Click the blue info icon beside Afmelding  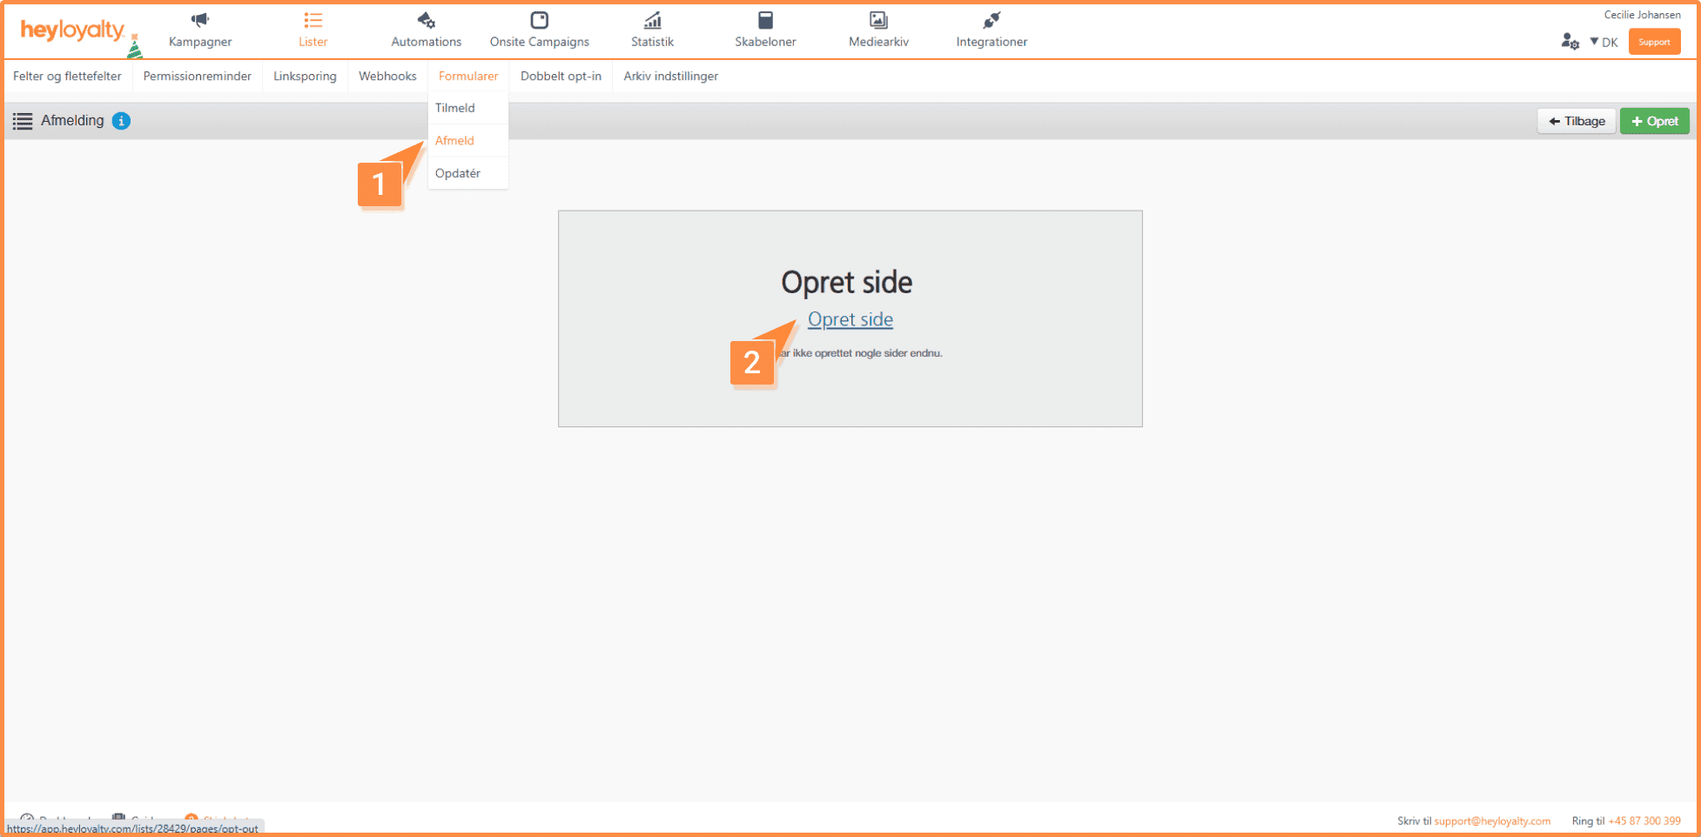tap(122, 121)
